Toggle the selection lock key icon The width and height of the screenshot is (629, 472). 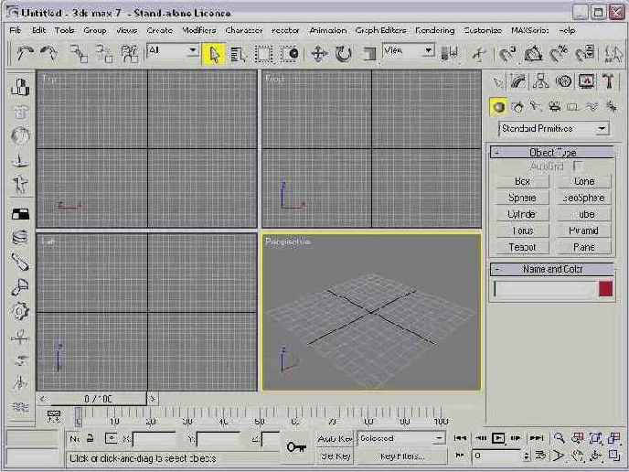point(295,446)
